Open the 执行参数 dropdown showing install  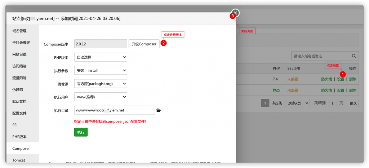[101, 70]
